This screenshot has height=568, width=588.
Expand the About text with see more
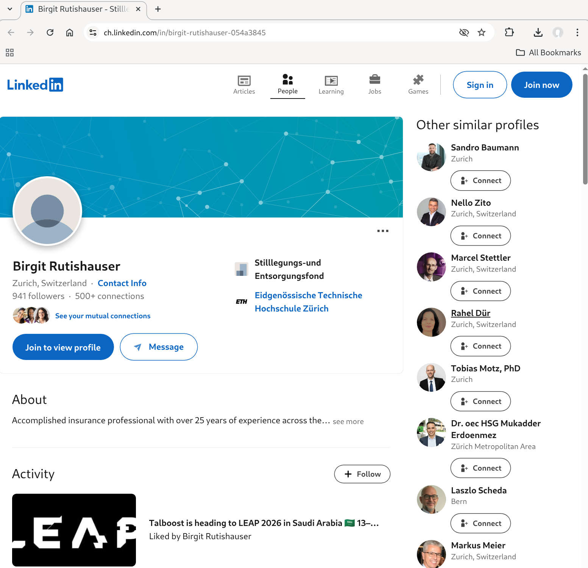(348, 421)
